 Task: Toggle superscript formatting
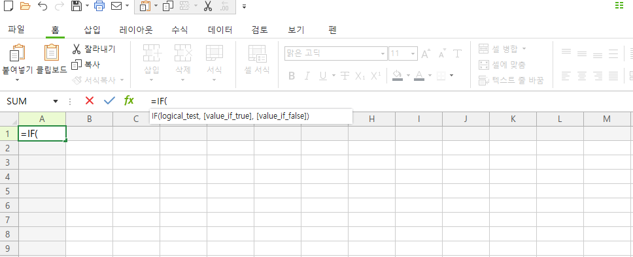pos(376,76)
